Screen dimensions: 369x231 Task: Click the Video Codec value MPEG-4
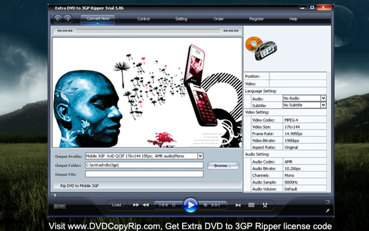click(291, 120)
